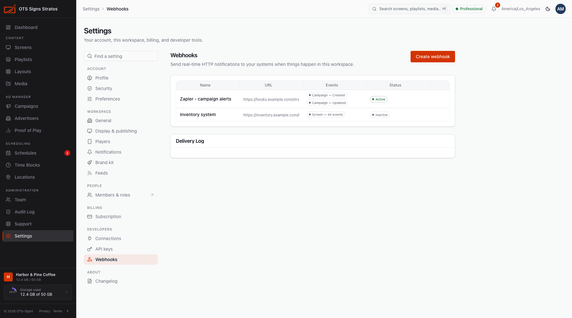This screenshot has height=318, width=572.
Task: Open Members & roles external link
Action: [121, 195]
